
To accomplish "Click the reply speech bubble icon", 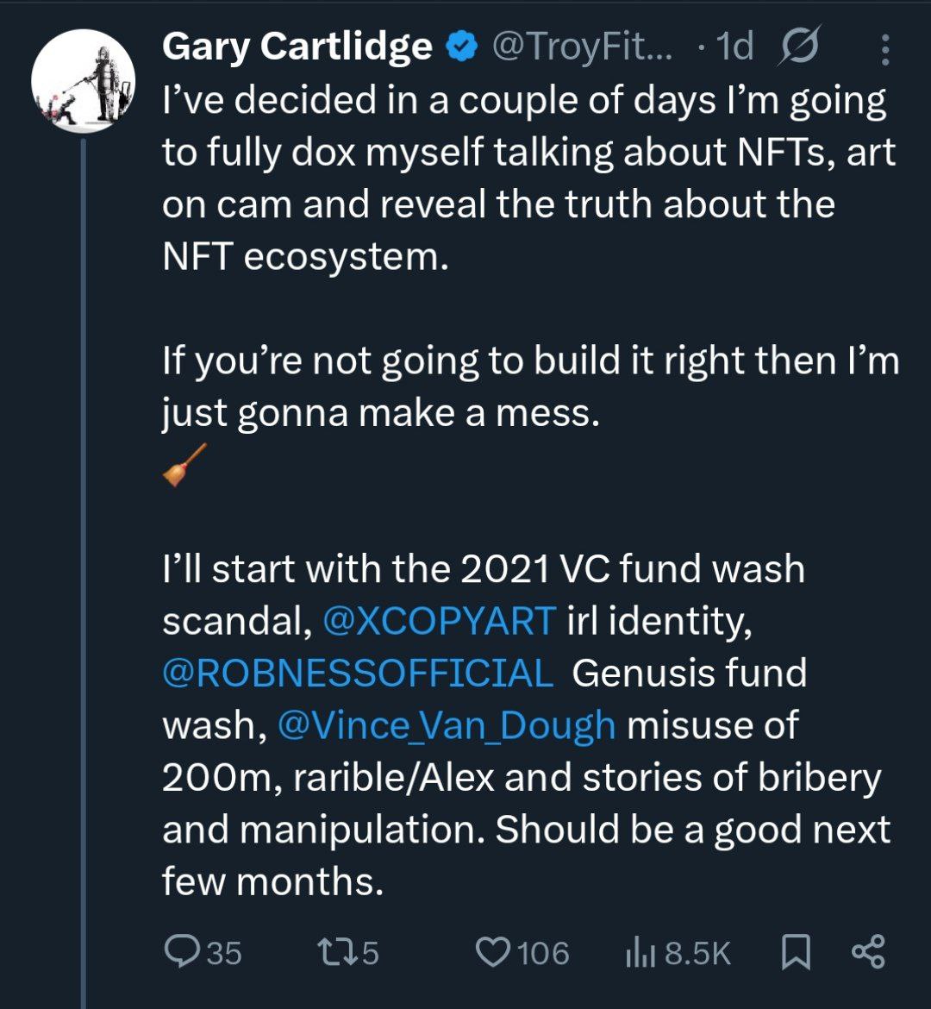I will click(180, 952).
